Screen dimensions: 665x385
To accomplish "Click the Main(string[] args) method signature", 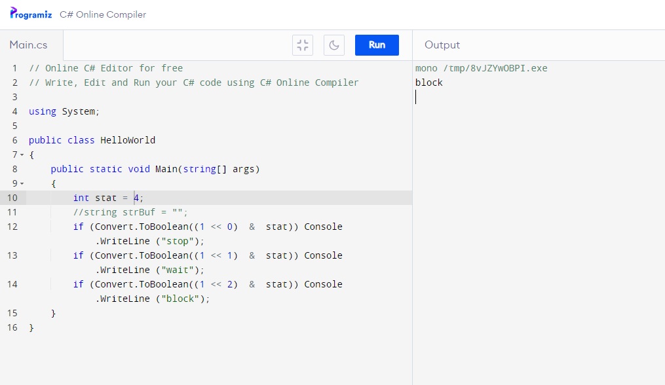I will click(x=208, y=169).
